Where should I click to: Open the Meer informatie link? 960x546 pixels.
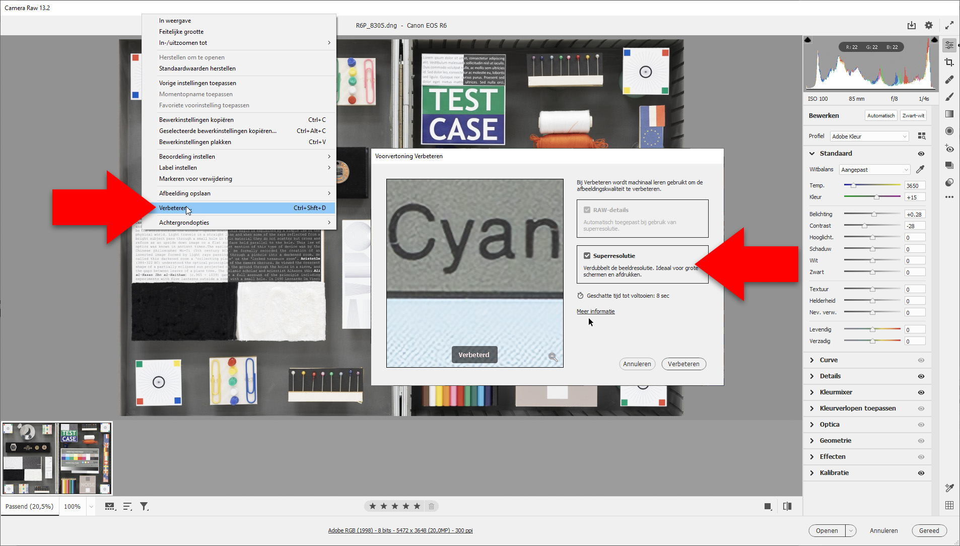click(595, 311)
